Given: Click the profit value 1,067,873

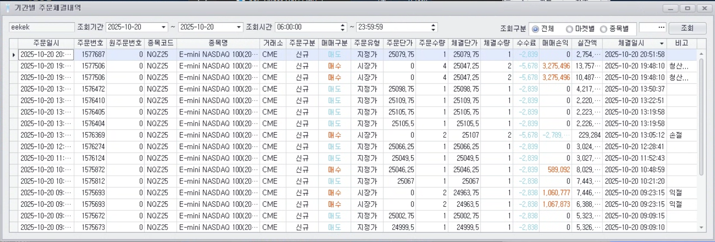Looking at the screenshot, I should click(557, 204).
